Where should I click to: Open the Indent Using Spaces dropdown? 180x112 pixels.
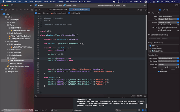pos(168,64)
